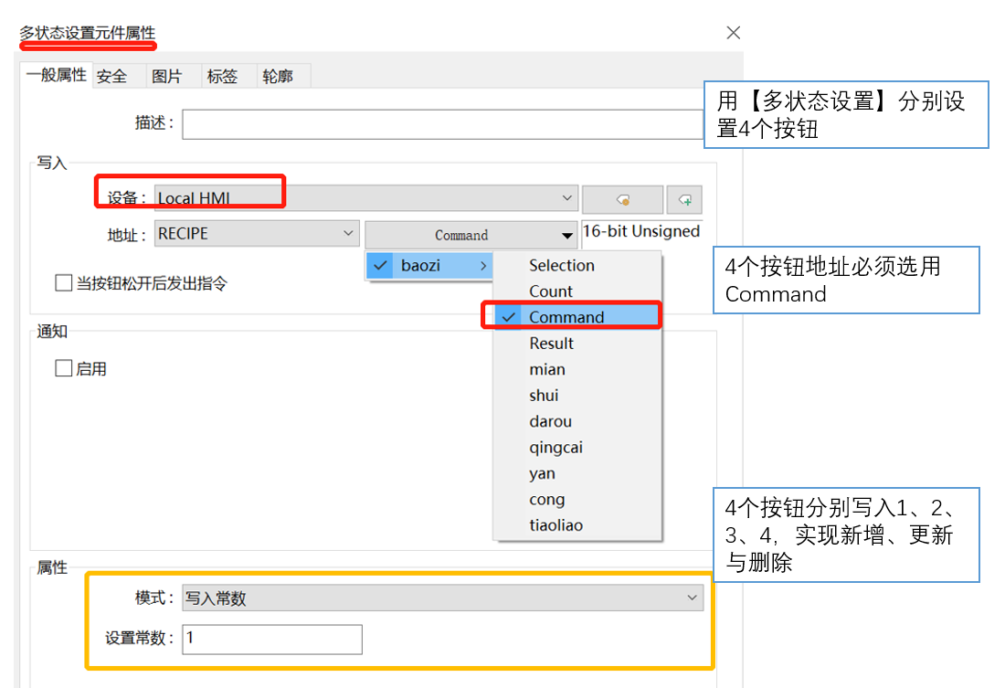Click the 设置常数 value field
The width and height of the screenshot is (1005, 688).
point(272,639)
